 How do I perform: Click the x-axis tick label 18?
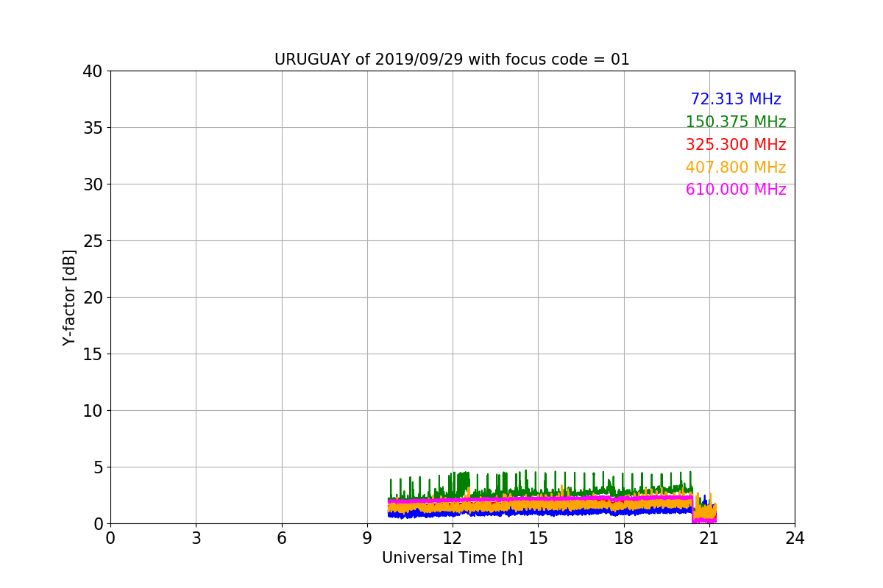coord(624,538)
